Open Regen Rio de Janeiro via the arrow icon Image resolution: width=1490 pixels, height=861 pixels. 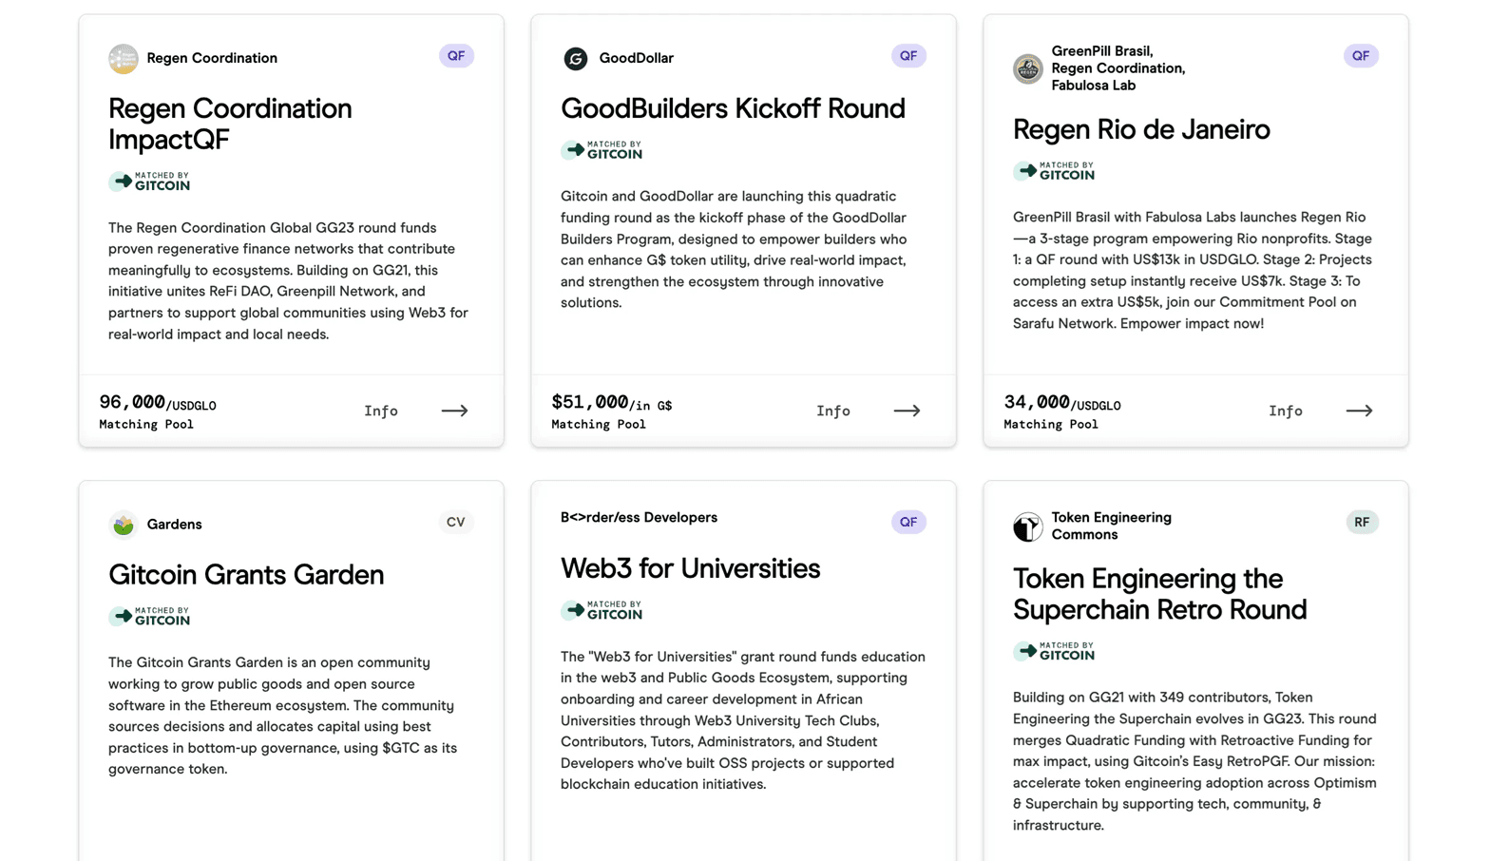click(1359, 411)
